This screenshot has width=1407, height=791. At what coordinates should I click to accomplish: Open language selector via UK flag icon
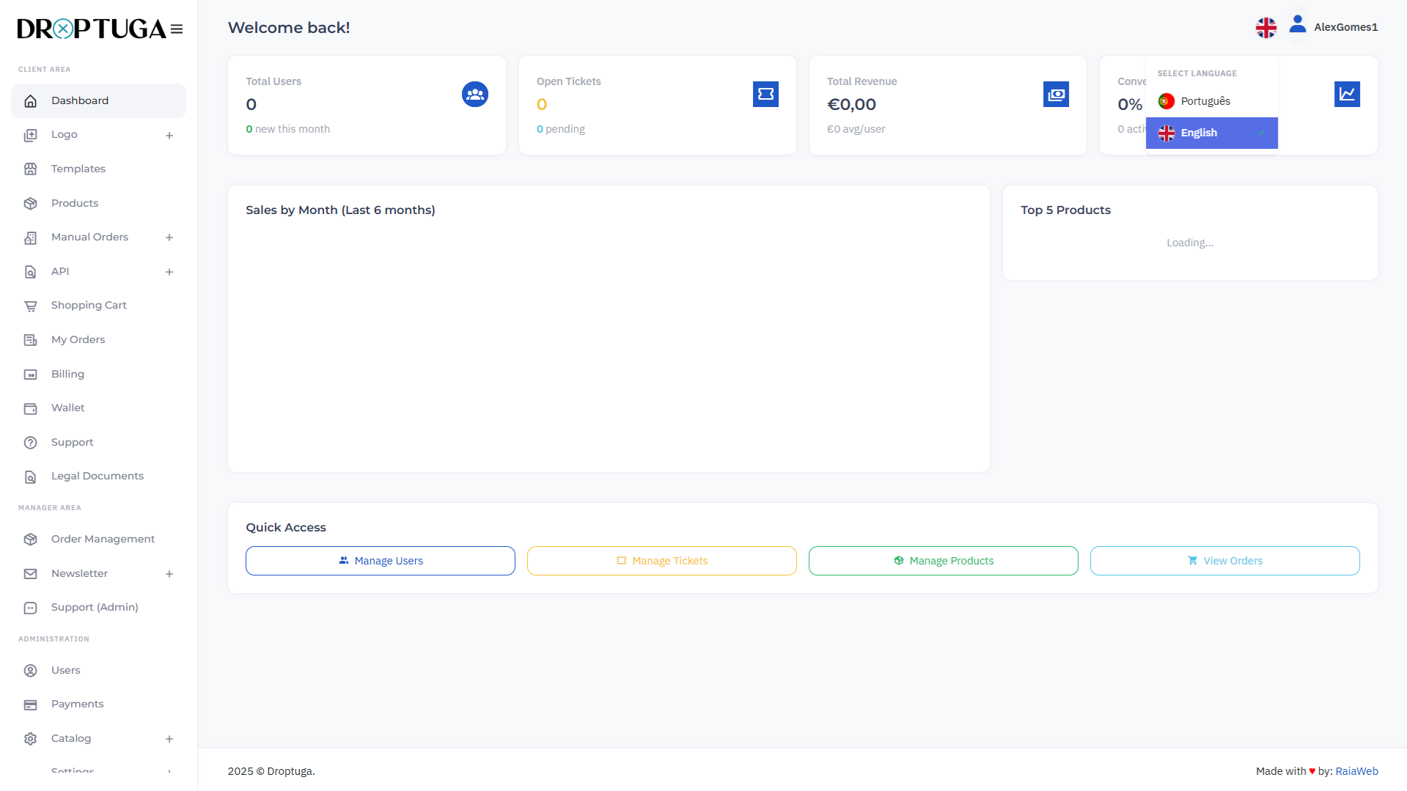(x=1265, y=28)
